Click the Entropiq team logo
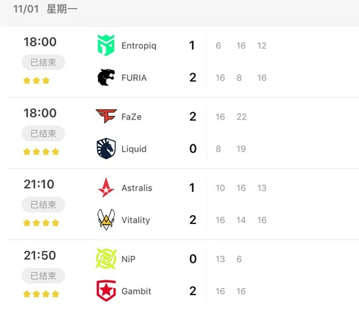Screen dimensions: 359x309 [106, 45]
